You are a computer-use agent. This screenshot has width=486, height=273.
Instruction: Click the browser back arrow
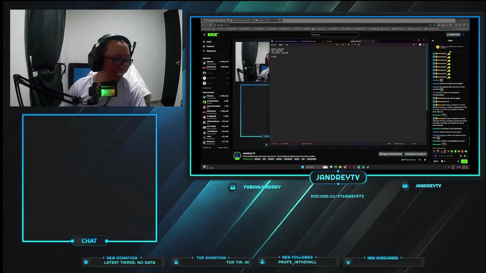(x=203, y=25)
